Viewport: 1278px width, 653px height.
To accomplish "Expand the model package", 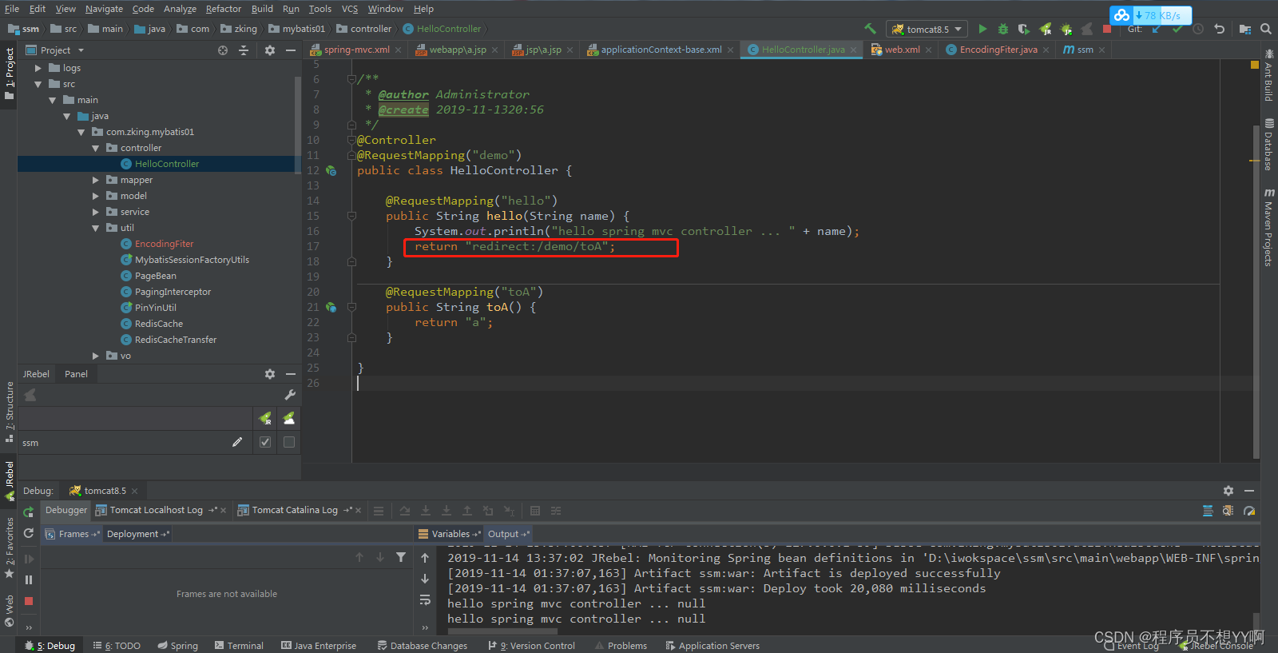I will pos(95,196).
